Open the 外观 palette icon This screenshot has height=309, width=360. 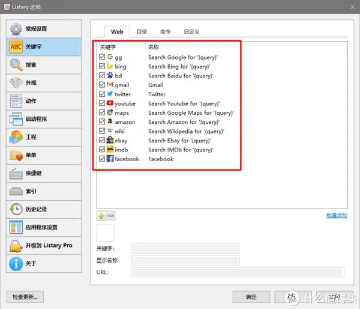click(x=16, y=83)
